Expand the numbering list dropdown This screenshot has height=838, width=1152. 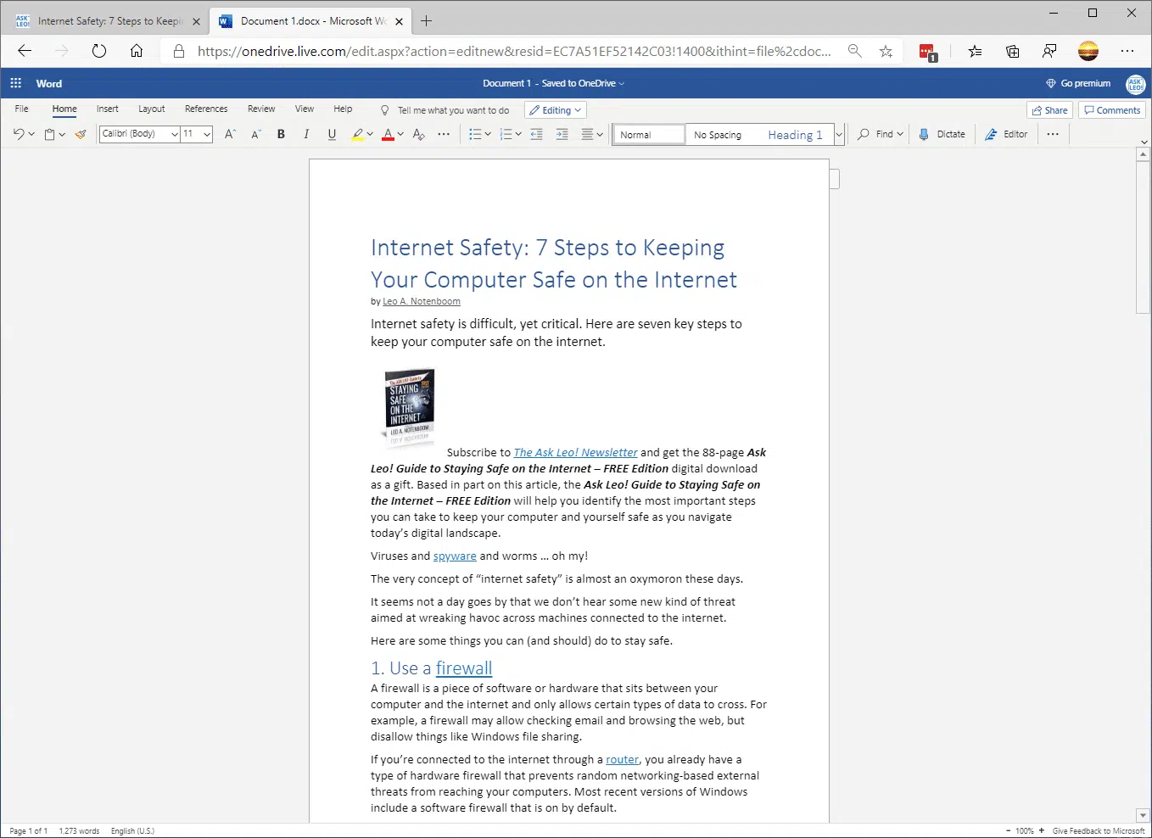518,134
